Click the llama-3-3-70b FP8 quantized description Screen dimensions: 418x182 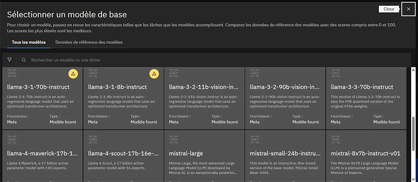click(365, 101)
